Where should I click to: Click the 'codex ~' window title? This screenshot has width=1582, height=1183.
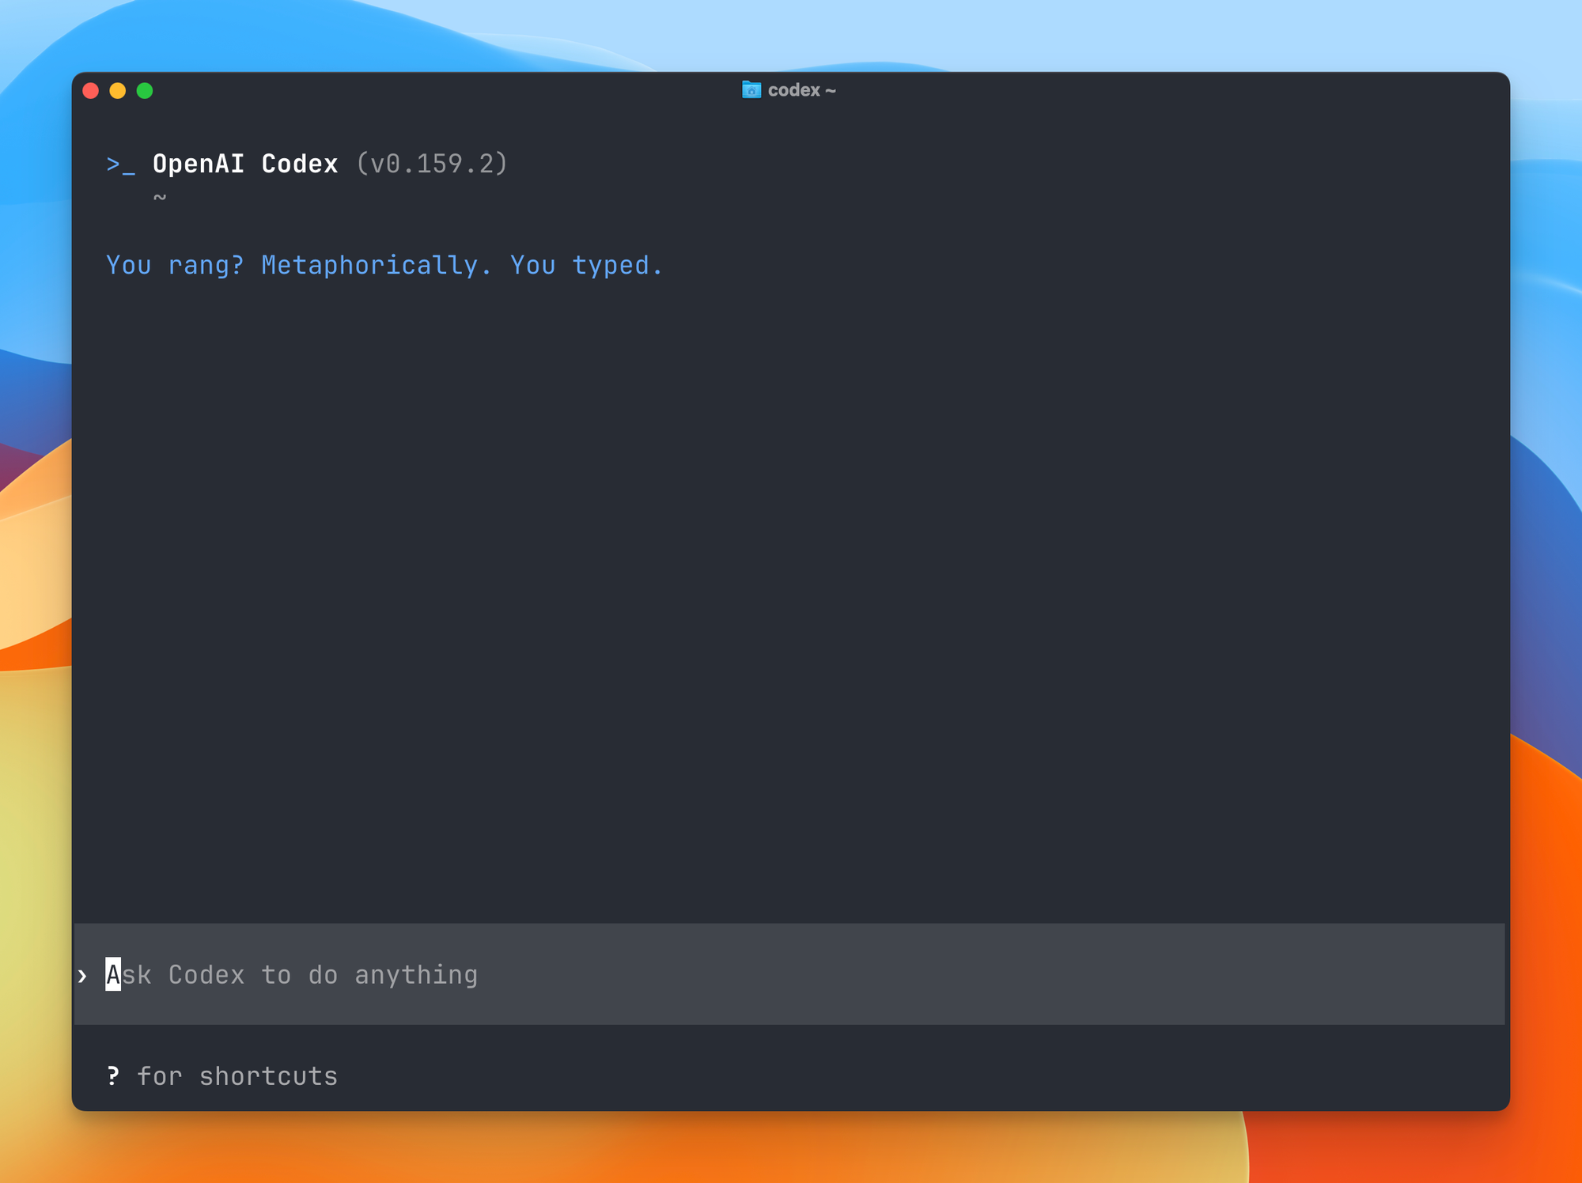coord(801,90)
